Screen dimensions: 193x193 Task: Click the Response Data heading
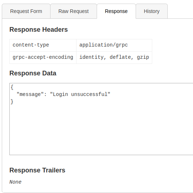[33, 73]
